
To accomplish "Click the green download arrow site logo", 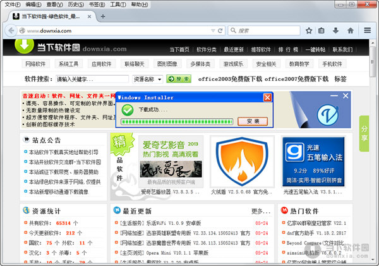I will pyautogui.click(x=24, y=46).
